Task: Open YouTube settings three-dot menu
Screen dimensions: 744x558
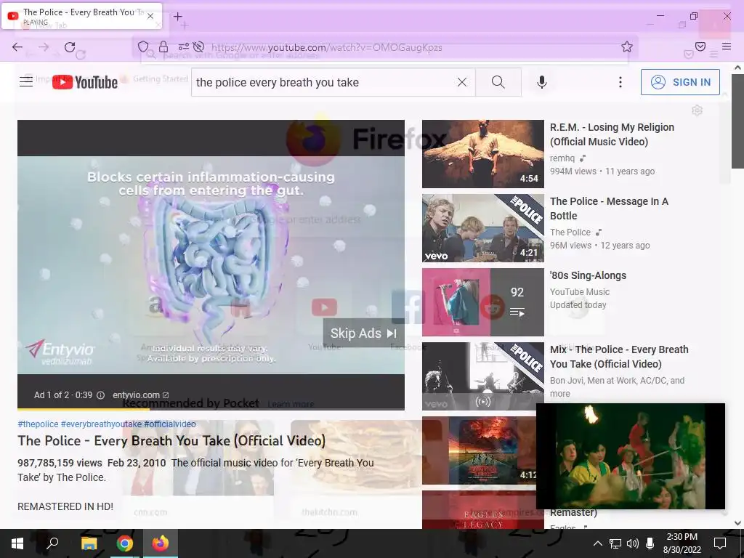Action: (x=620, y=82)
